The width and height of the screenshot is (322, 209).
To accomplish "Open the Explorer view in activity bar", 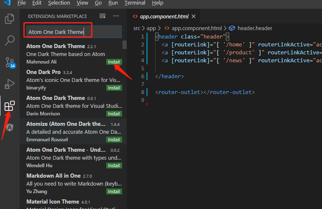I will (10, 19).
